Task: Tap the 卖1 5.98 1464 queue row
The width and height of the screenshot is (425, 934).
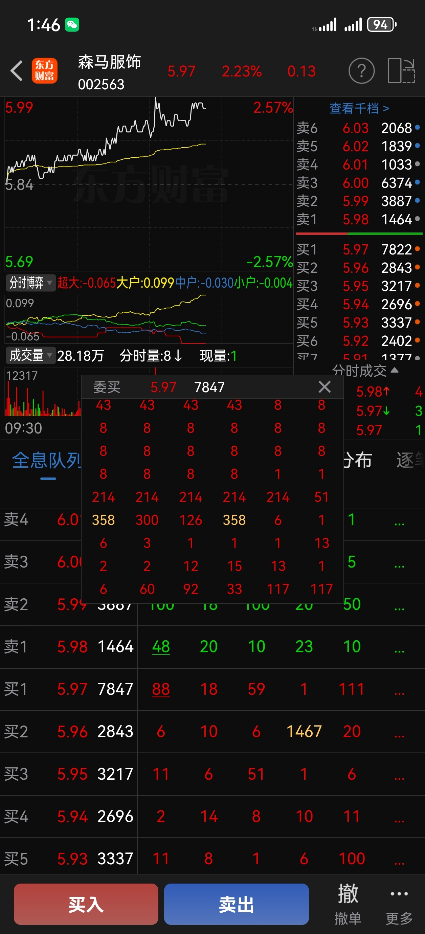Action: 212,647
